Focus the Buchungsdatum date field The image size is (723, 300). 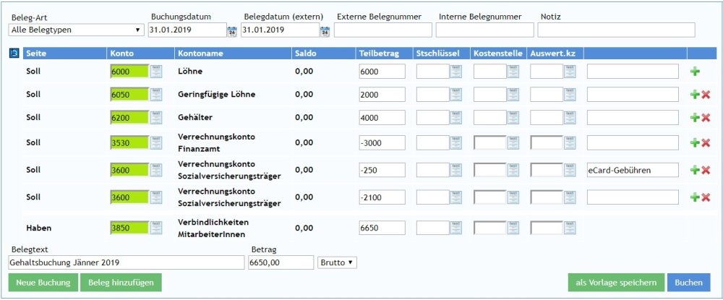[x=187, y=30]
